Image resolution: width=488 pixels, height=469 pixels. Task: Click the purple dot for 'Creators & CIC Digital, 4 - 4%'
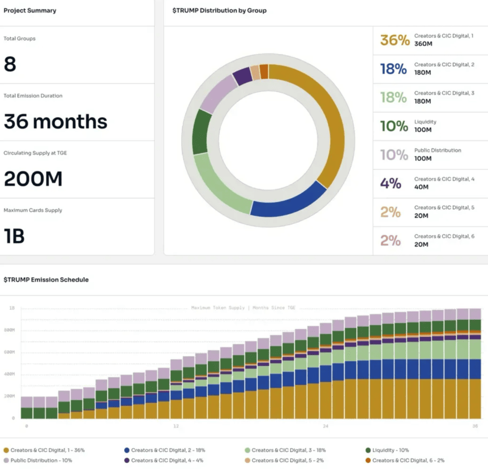[127, 460]
